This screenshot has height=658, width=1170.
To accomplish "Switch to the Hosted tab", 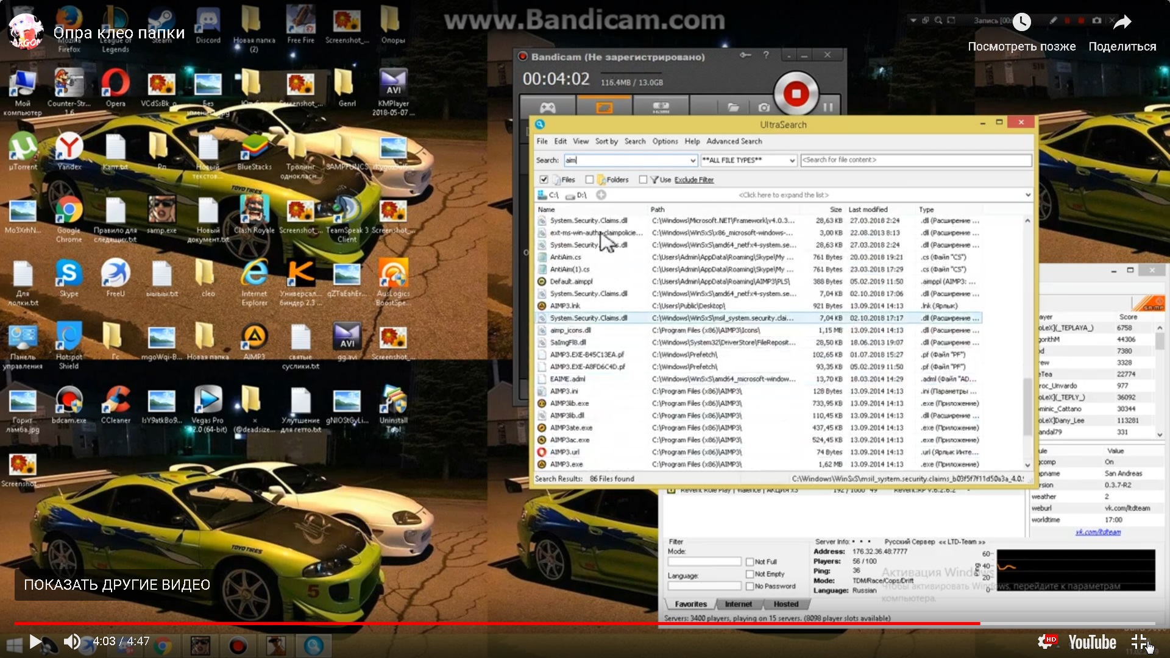I will pyautogui.click(x=785, y=604).
